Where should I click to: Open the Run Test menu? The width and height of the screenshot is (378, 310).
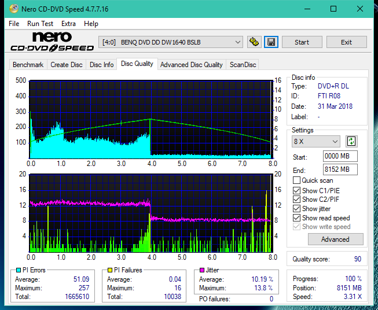[x=40, y=24]
